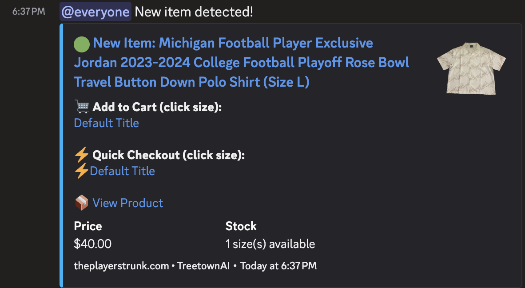
Task: Click the $40.00 price value
Action: click(93, 244)
